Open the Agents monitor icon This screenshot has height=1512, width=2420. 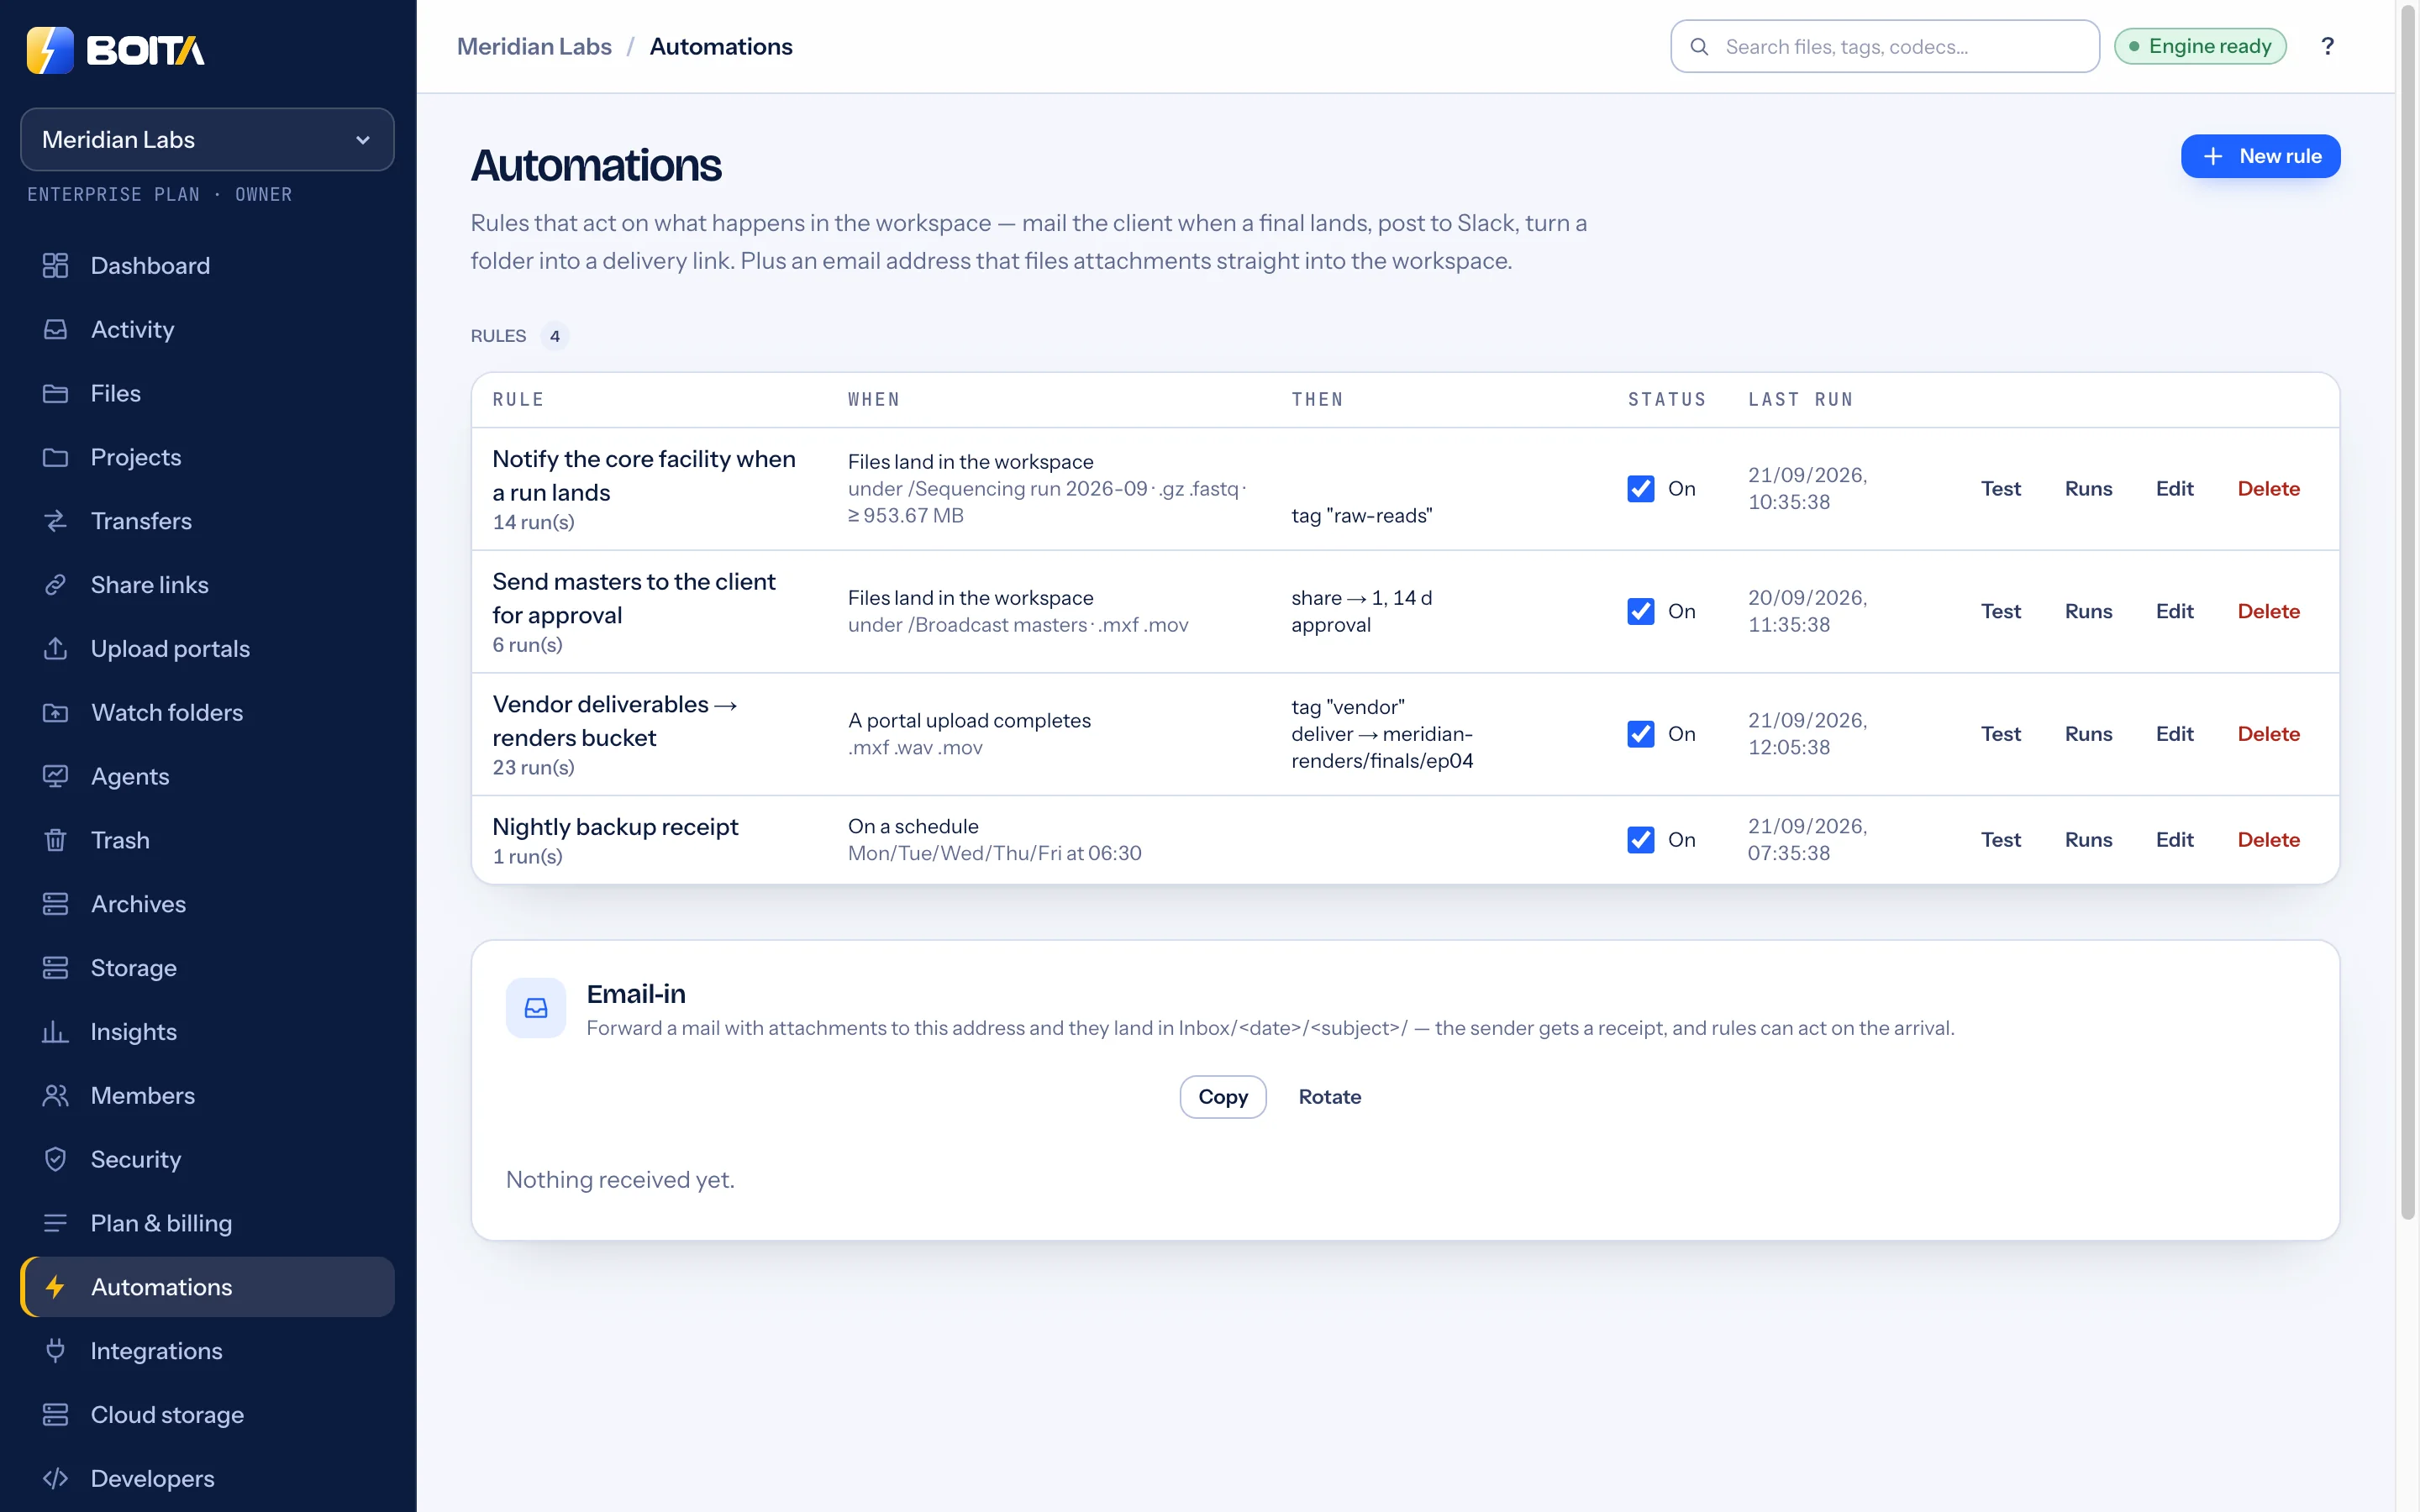tap(55, 776)
